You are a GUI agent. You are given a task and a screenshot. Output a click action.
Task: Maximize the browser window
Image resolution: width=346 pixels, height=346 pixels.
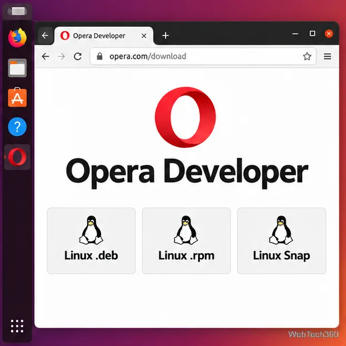(x=312, y=33)
